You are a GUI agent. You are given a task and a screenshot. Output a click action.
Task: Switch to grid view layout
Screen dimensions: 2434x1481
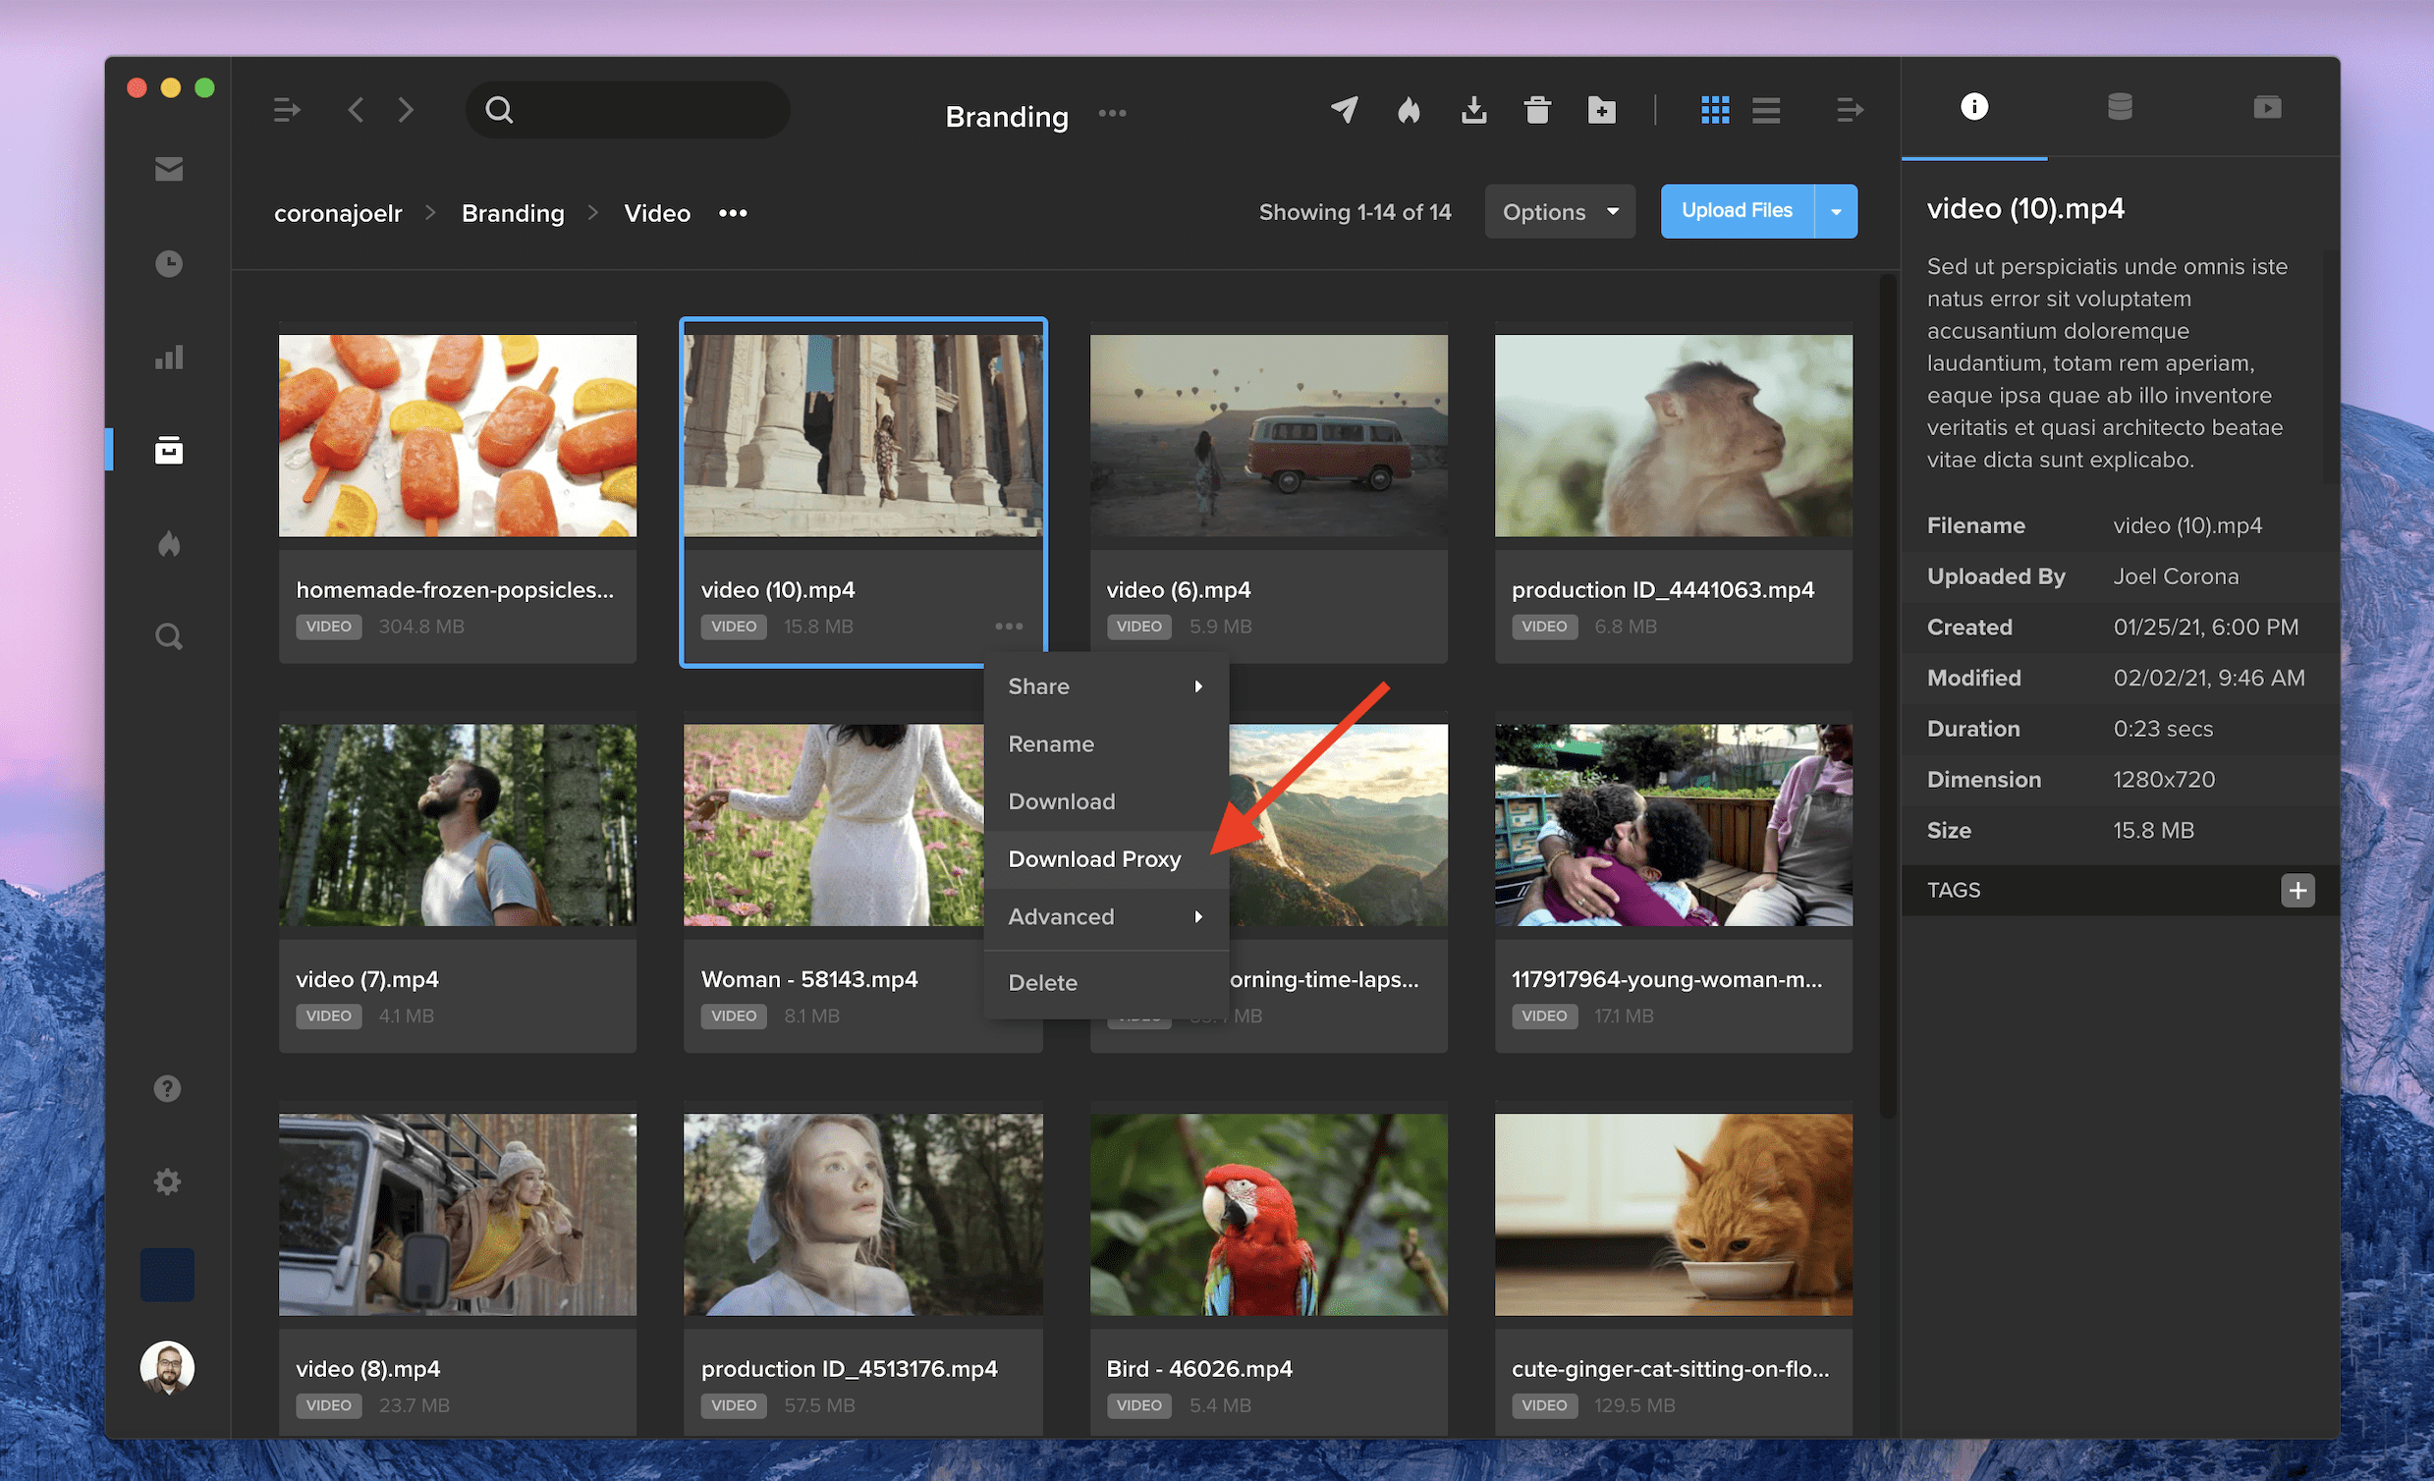click(1715, 110)
